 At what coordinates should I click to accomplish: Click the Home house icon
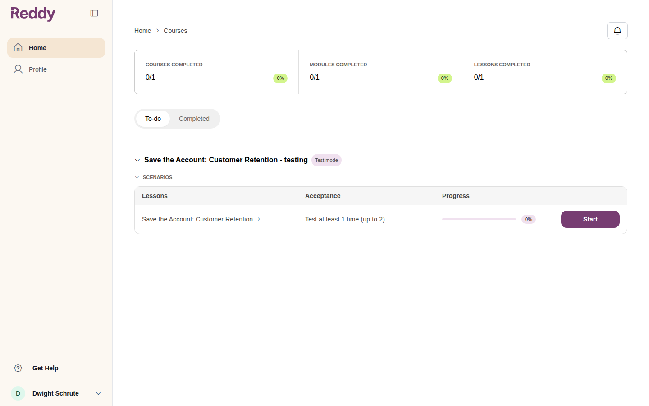(x=18, y=47)
